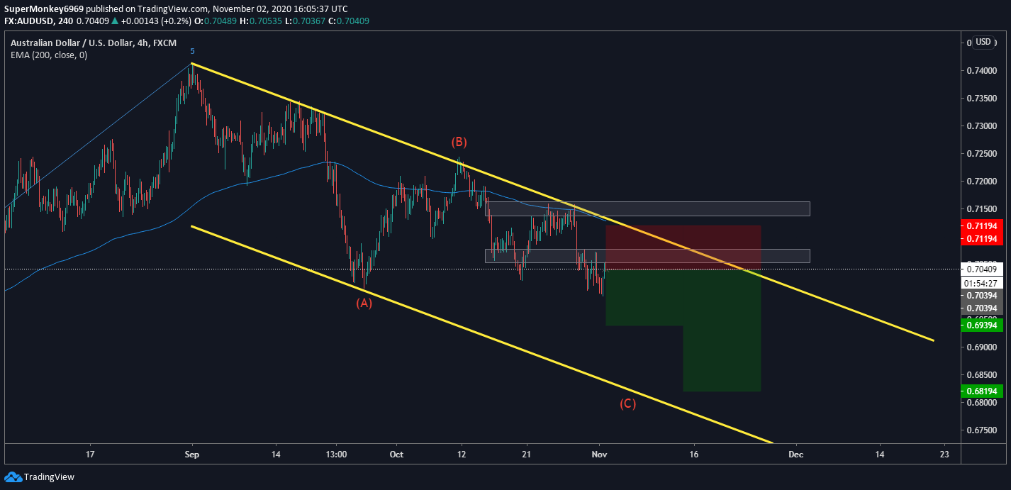The height and width of the screenshot is (490, 1011).
Task: Click the current price label 0.70409
Action: [x=983, y=269]
